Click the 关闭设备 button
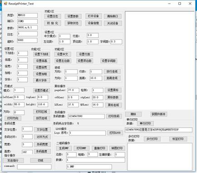 coord(113,23)
